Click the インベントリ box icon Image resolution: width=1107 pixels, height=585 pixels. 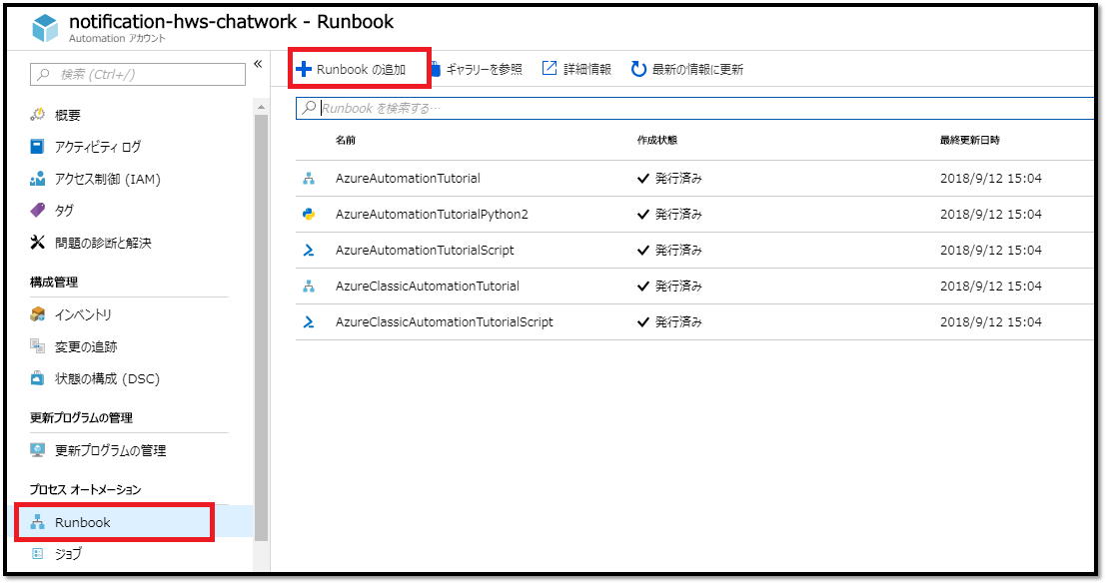[x=37, y=314]
